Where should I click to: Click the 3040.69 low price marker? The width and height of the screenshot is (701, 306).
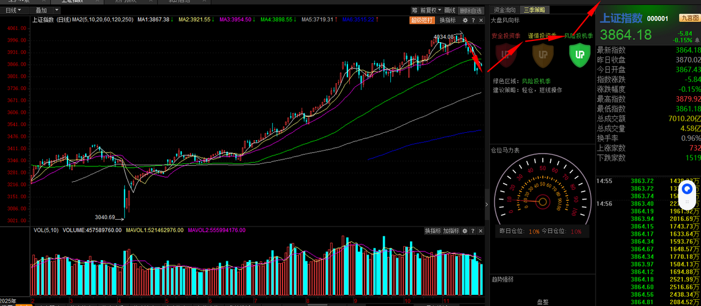pos(105,217)
